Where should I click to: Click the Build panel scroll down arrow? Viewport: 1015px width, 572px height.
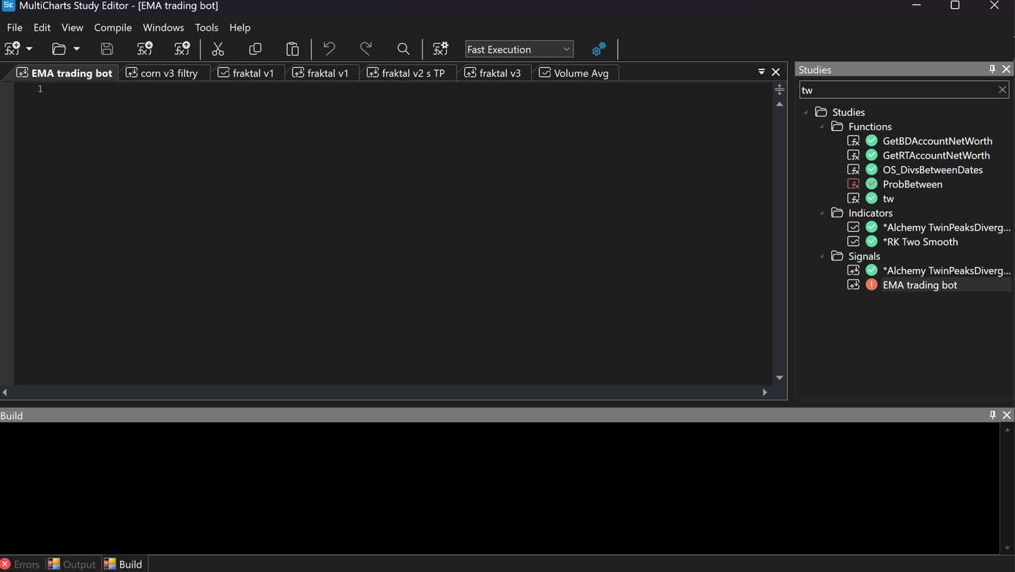(x=1008, y=548)
